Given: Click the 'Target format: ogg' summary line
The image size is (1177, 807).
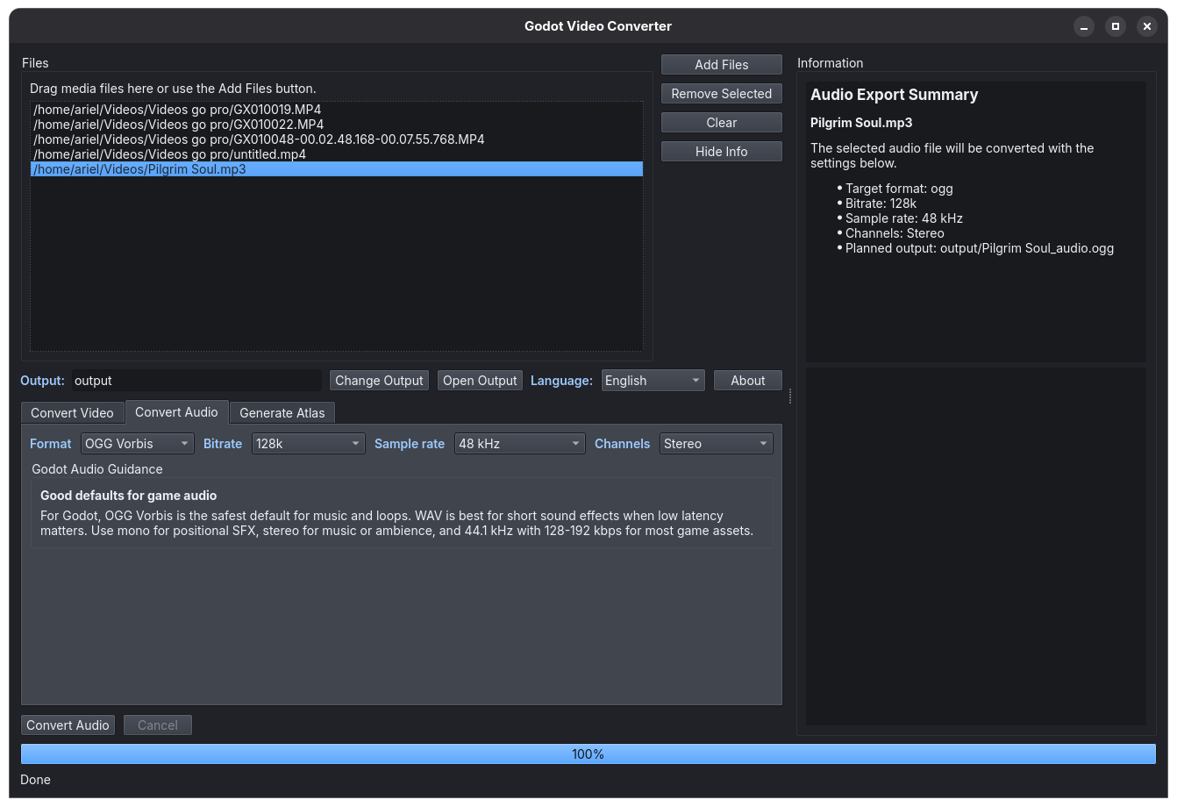Looking at the screenshot, I should tap(899, 189).
